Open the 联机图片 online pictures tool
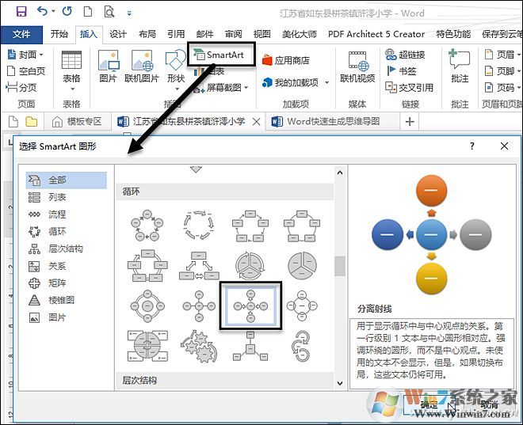This screenshot has height=425, width=523. pos(142,67)
